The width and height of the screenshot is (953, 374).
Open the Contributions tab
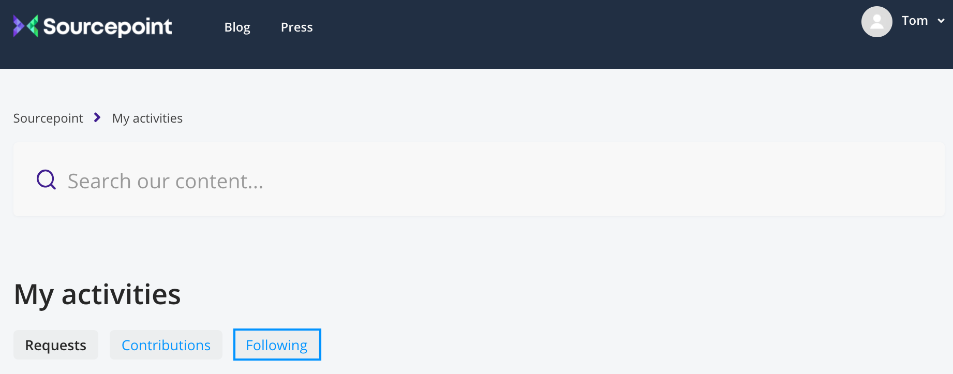(166, 345)
